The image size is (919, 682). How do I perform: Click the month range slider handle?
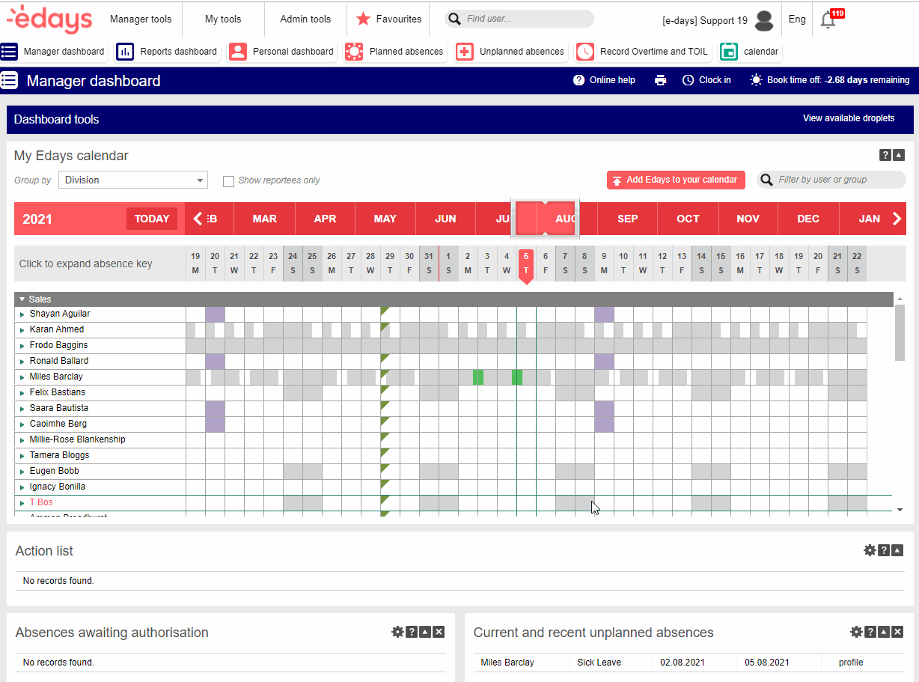pos(545,218)
